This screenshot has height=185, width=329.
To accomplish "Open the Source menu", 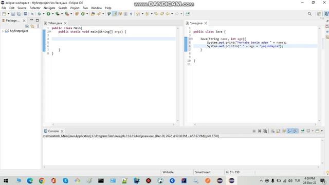I will pos(22,8).
